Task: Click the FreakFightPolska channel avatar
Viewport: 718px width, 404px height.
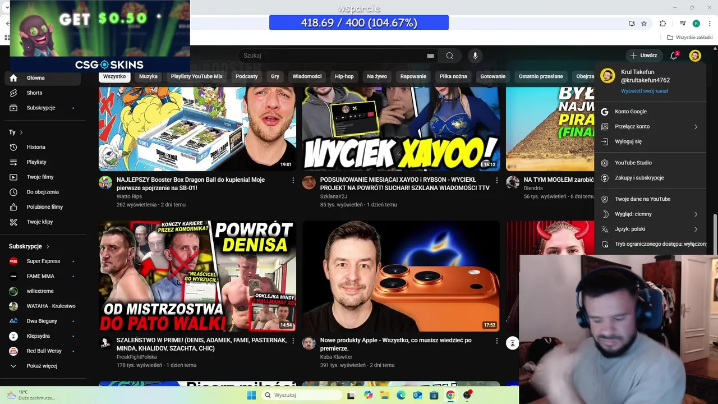Action: [x=105, y=343]
